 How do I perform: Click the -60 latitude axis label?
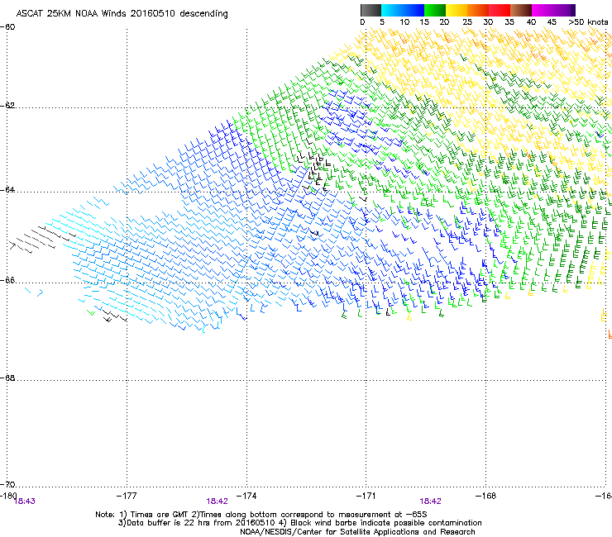7,27
